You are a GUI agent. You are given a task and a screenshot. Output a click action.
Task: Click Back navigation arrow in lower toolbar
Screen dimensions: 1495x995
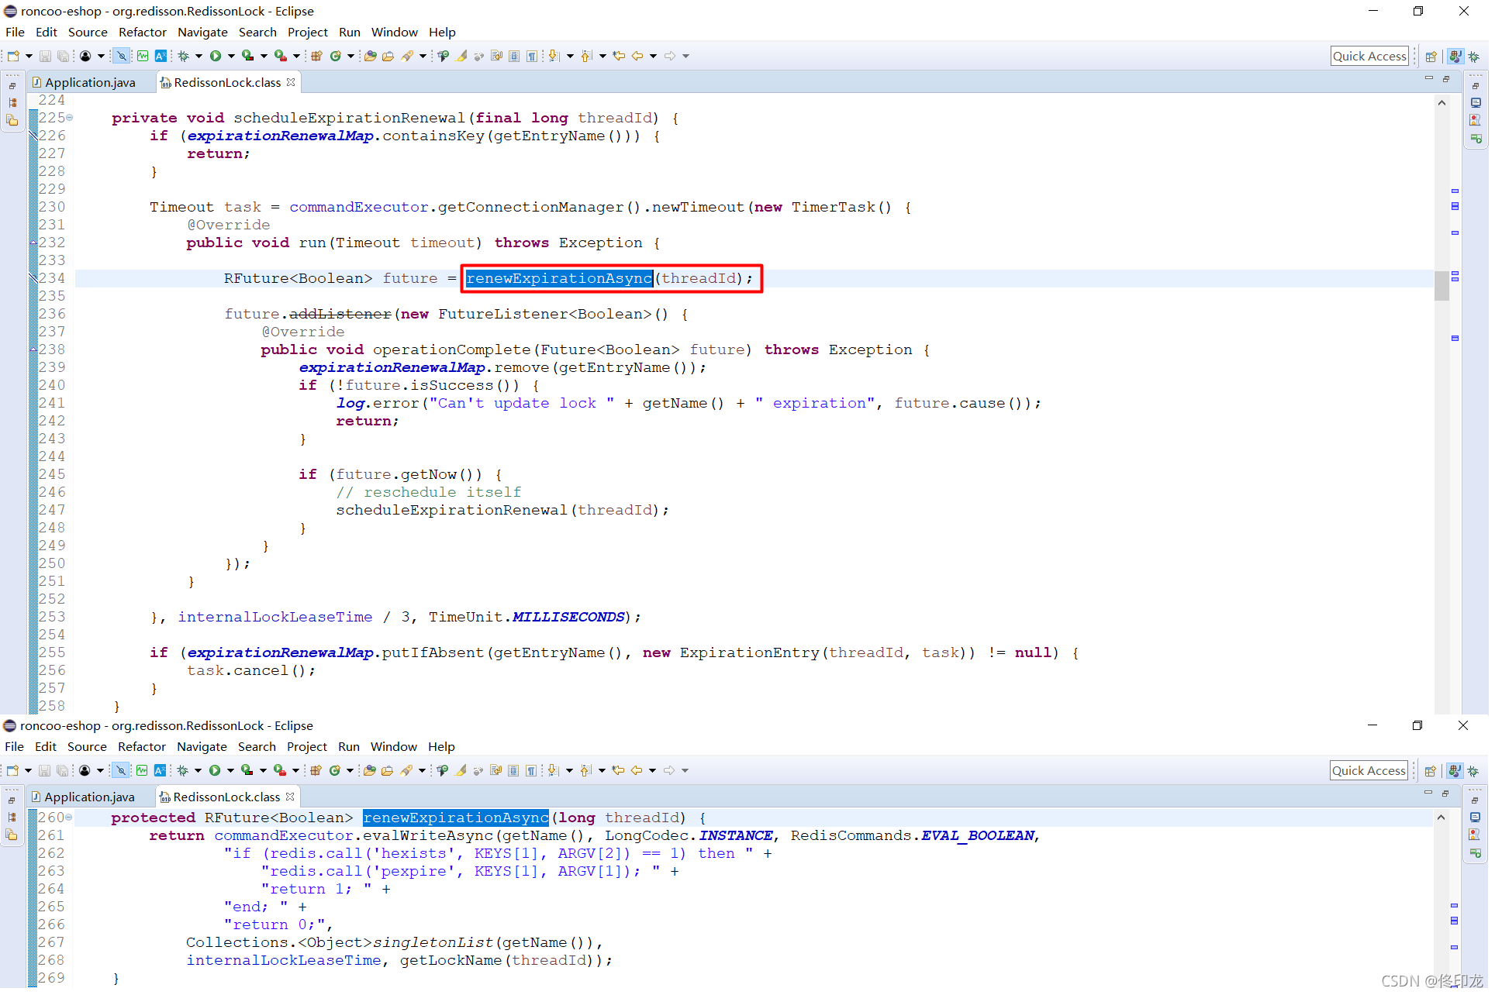coord(637,770)
